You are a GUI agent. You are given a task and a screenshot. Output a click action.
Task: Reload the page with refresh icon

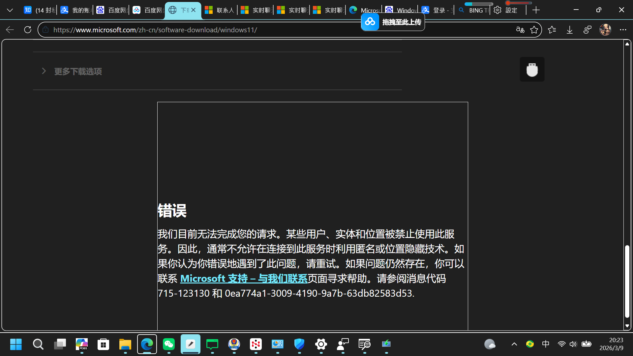pos(28,30)
